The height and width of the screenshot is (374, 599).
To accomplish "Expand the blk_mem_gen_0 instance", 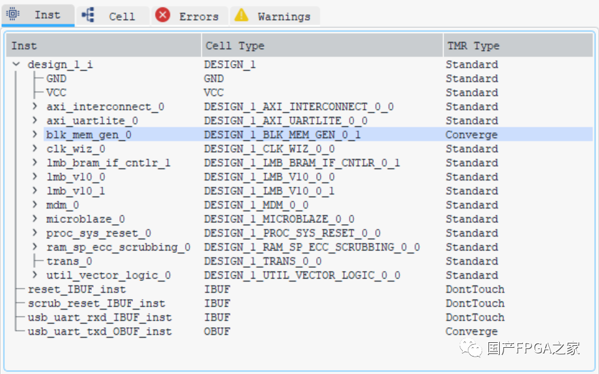I will click(36, 135).
